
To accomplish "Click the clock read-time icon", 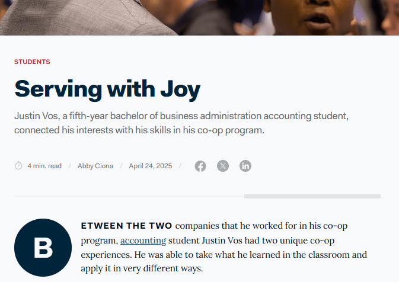I will pos(18,166).
